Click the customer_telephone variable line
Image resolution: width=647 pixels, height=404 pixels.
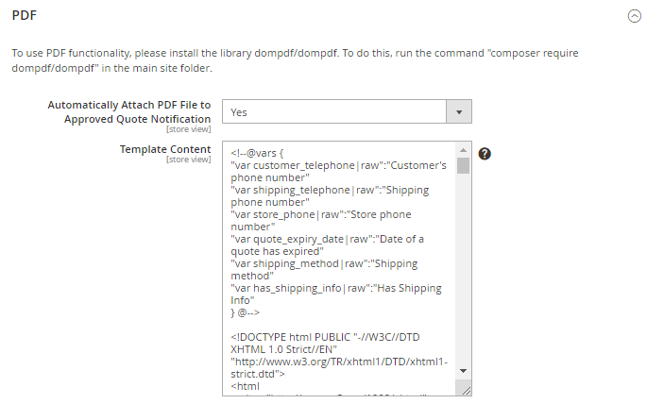click(x=338, y=165)
